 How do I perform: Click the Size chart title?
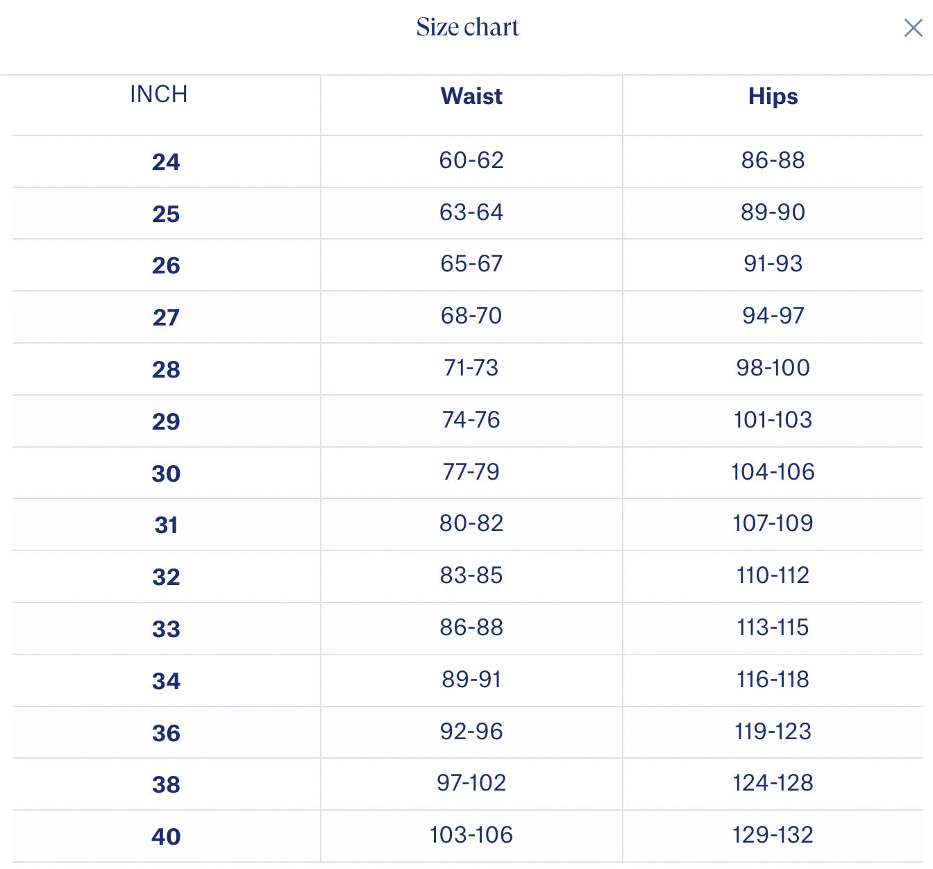(x=467, y=28)
